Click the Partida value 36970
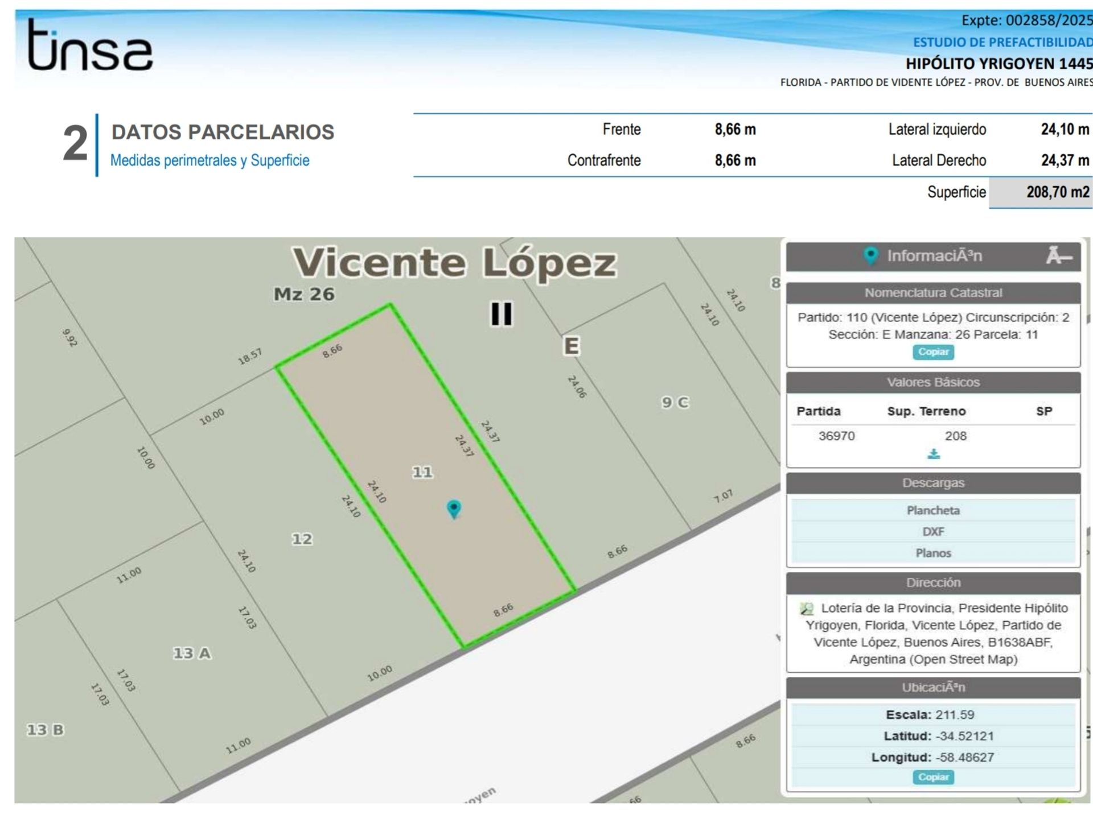1093x815 pixels. click(x=836, y=436)
